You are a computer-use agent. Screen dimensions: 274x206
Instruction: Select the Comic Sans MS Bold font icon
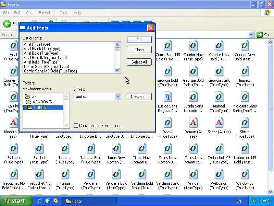(x=167, y=46)
